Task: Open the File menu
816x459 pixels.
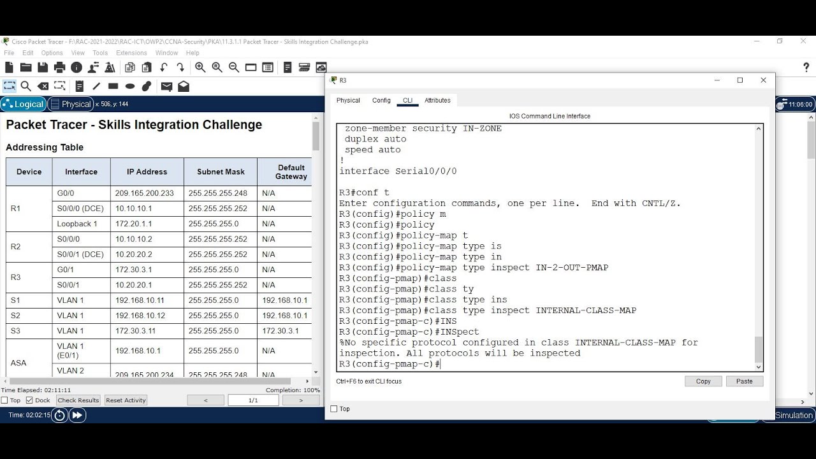Action: [9, 53]
